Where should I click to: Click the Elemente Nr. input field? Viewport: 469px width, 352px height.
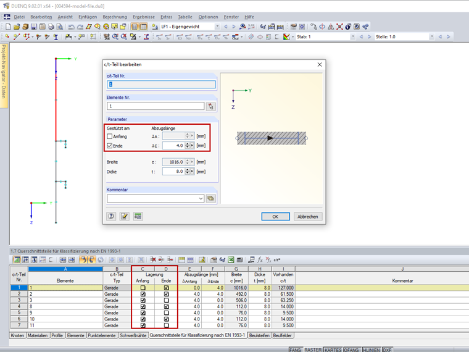pos(156,106)
